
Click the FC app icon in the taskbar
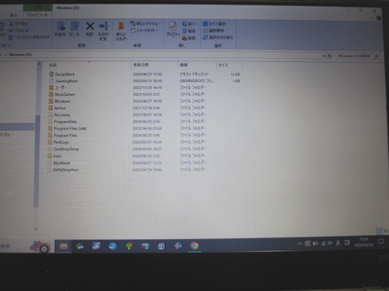pyautogui.click(x=161, y=246)
